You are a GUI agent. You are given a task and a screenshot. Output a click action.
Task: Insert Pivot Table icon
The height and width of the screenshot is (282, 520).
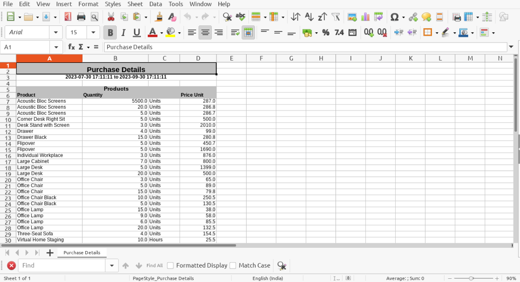click(378, 17)
